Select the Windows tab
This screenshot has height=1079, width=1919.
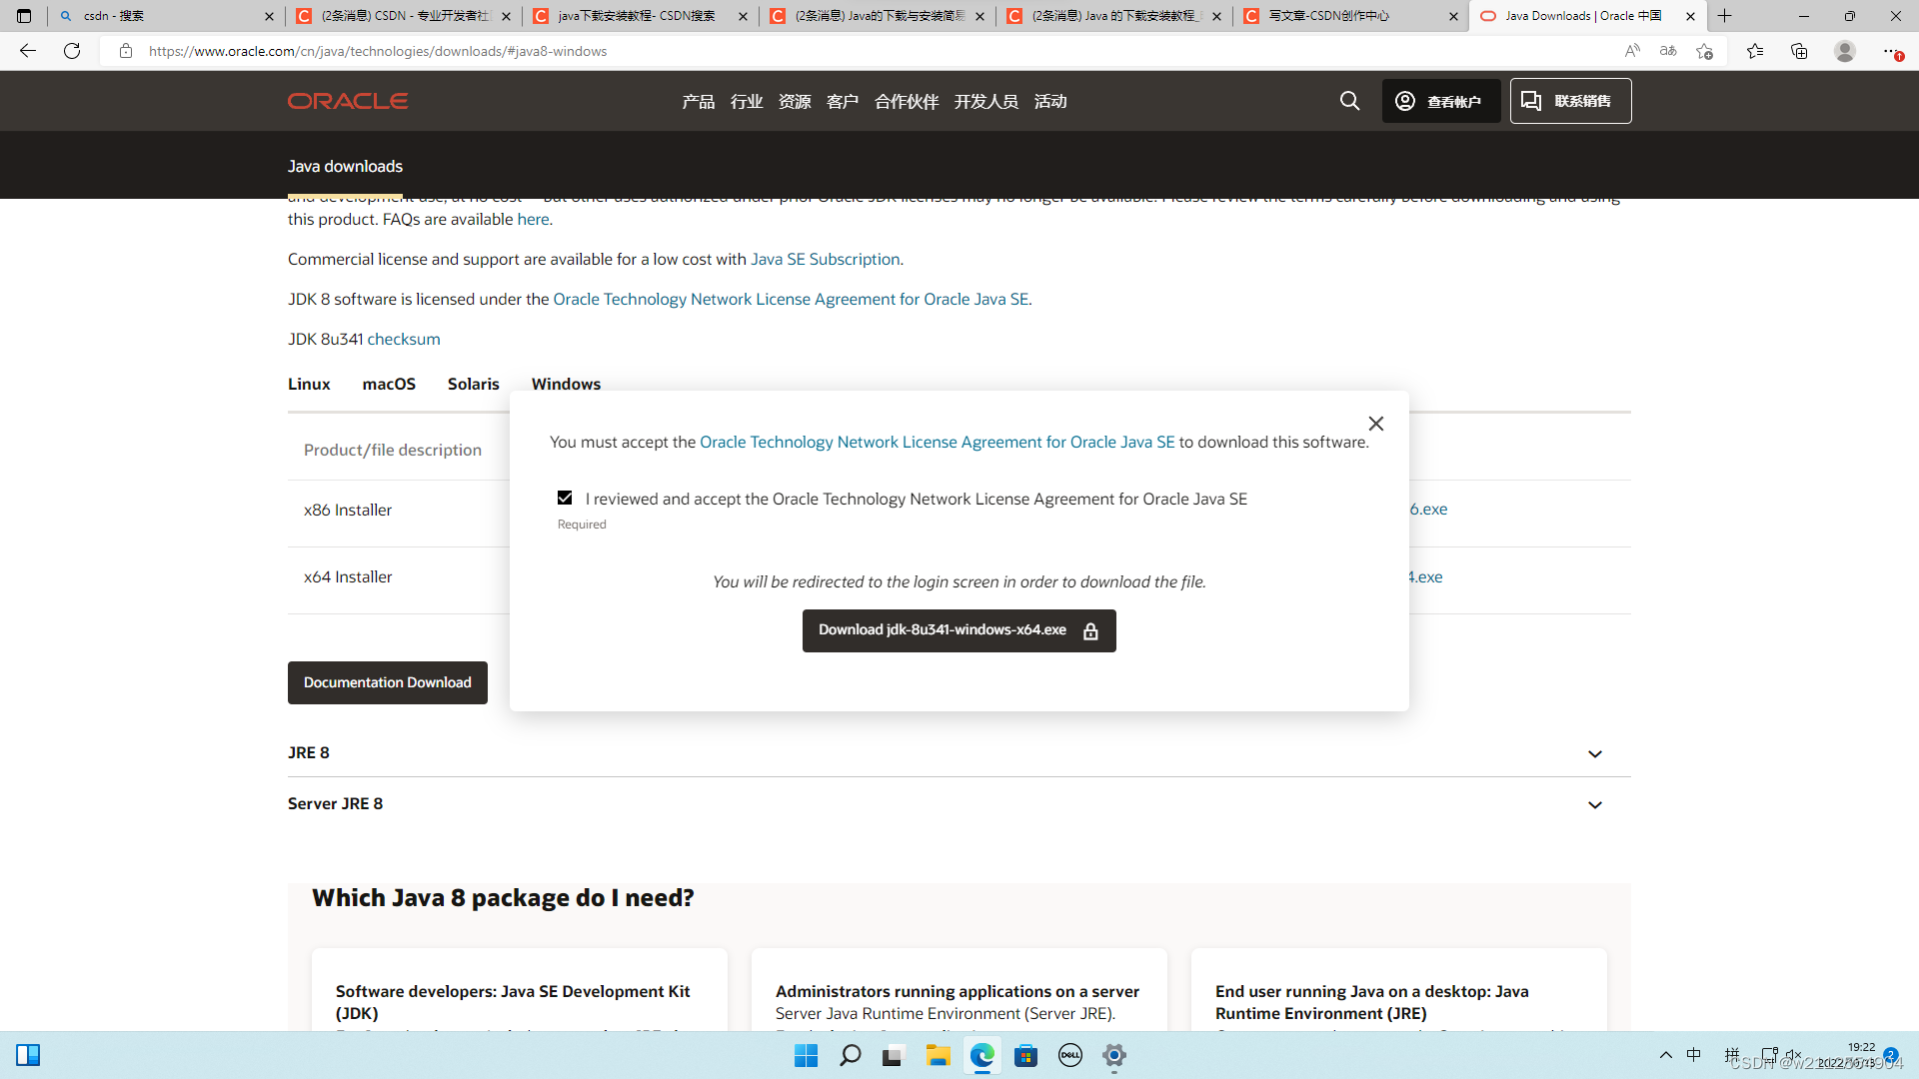pos(566,384)
